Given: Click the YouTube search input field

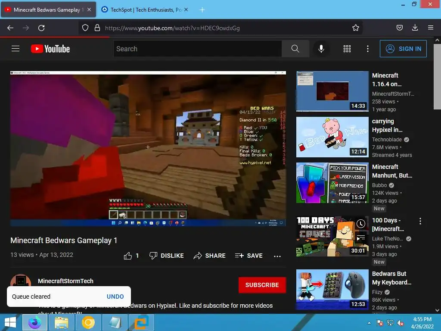Looking at the screenshot, I should tap(198, 49).
